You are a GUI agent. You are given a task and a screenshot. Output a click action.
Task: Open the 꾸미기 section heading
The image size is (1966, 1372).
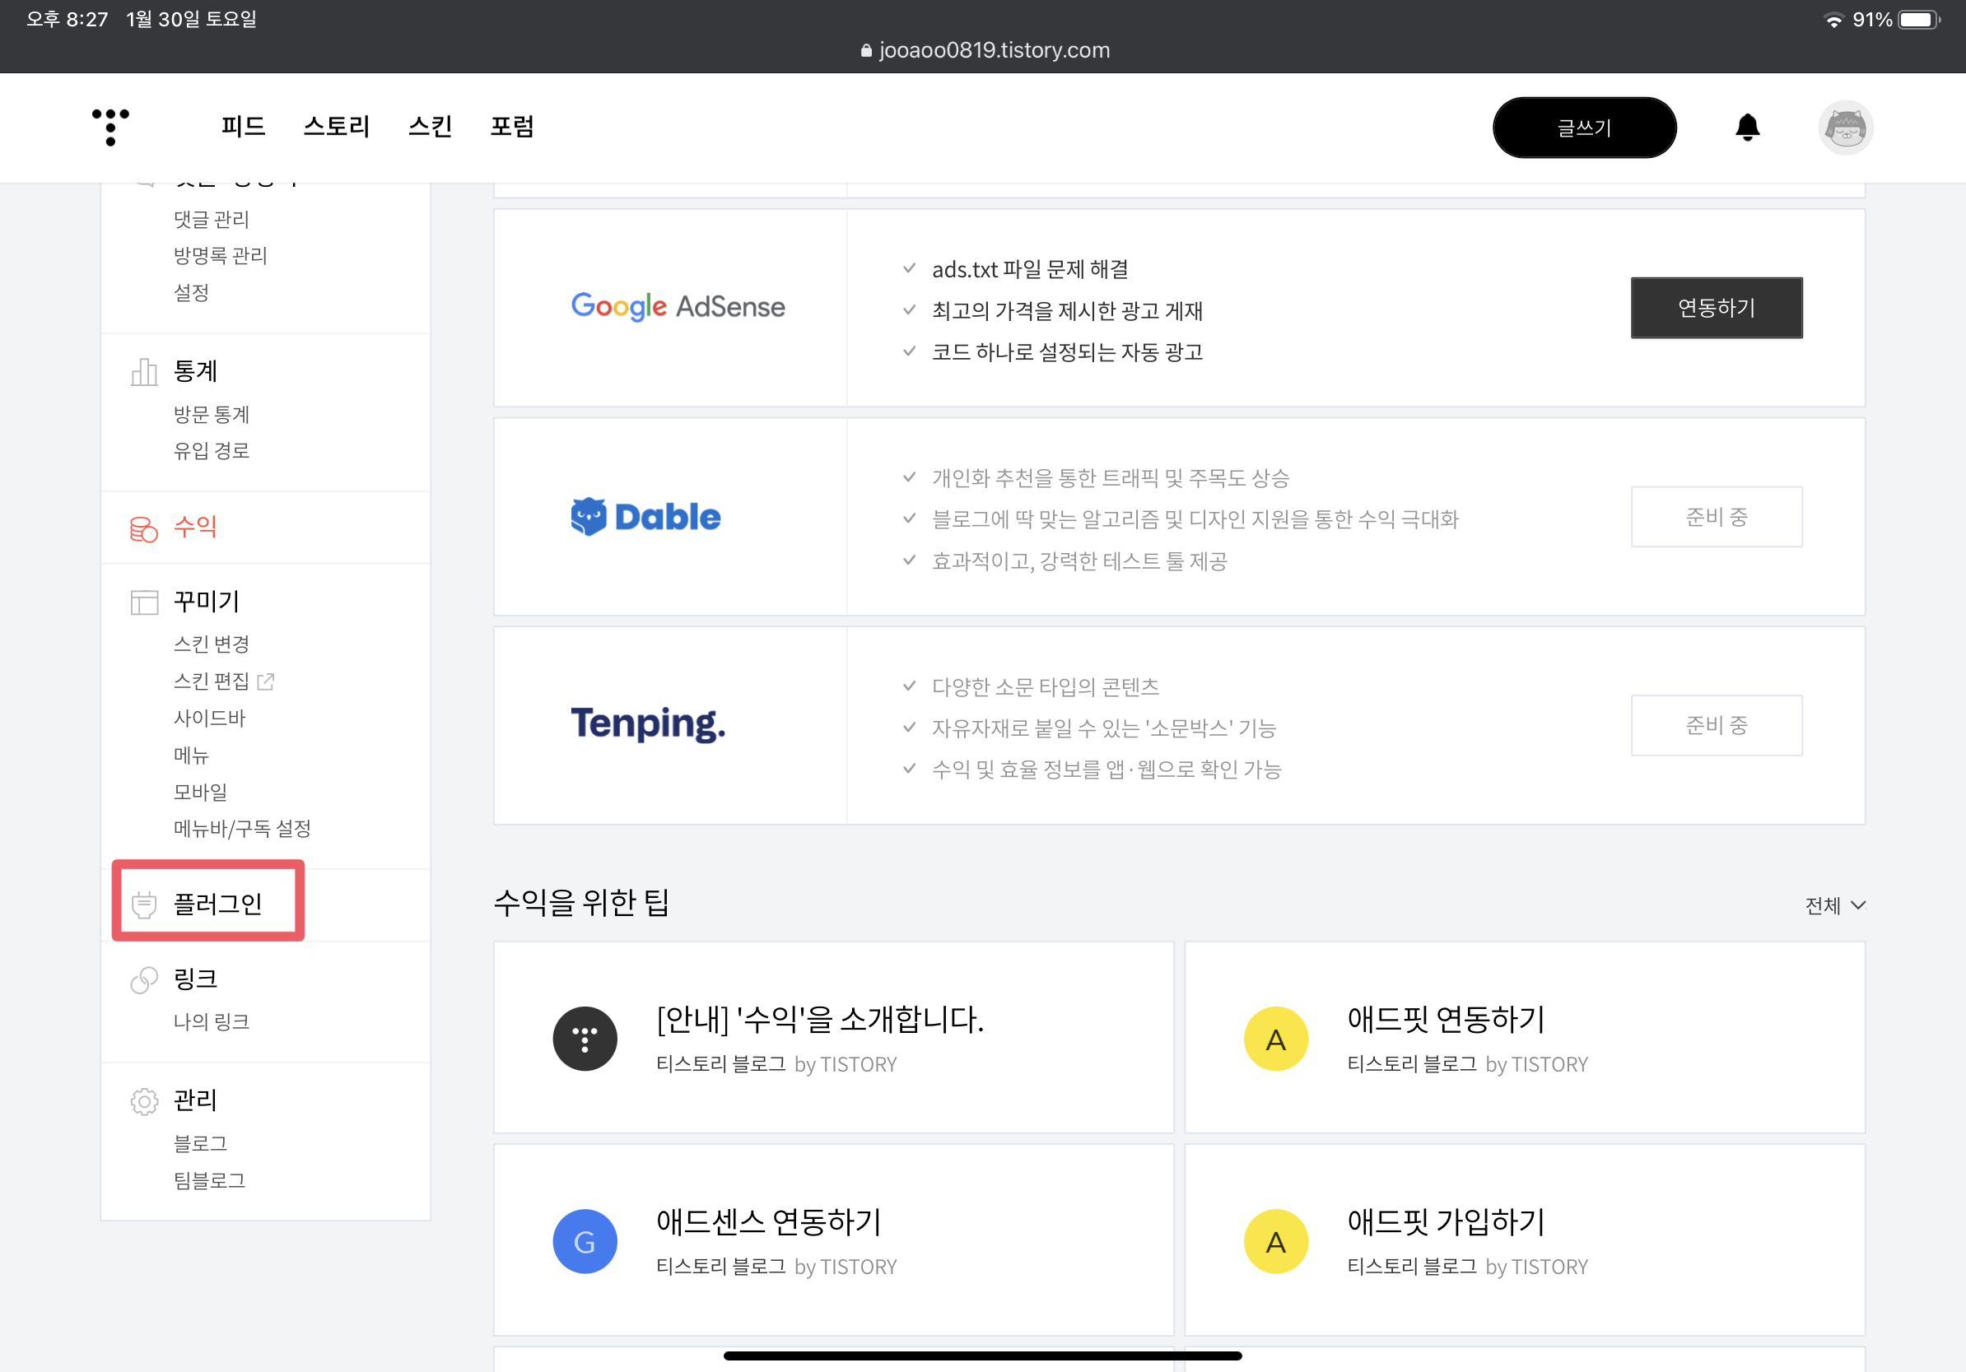[207, 602]
